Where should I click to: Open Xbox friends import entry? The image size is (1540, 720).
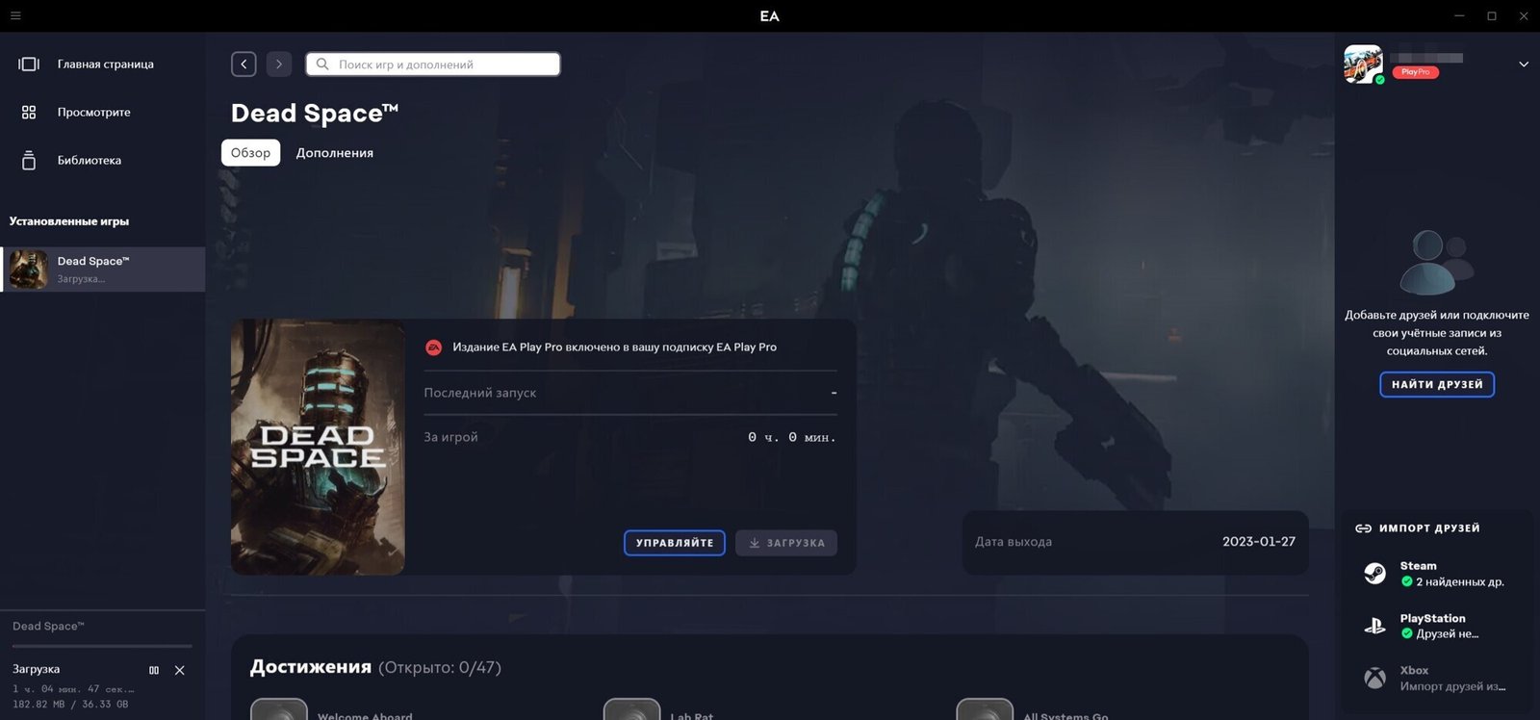click(1437, 678)
